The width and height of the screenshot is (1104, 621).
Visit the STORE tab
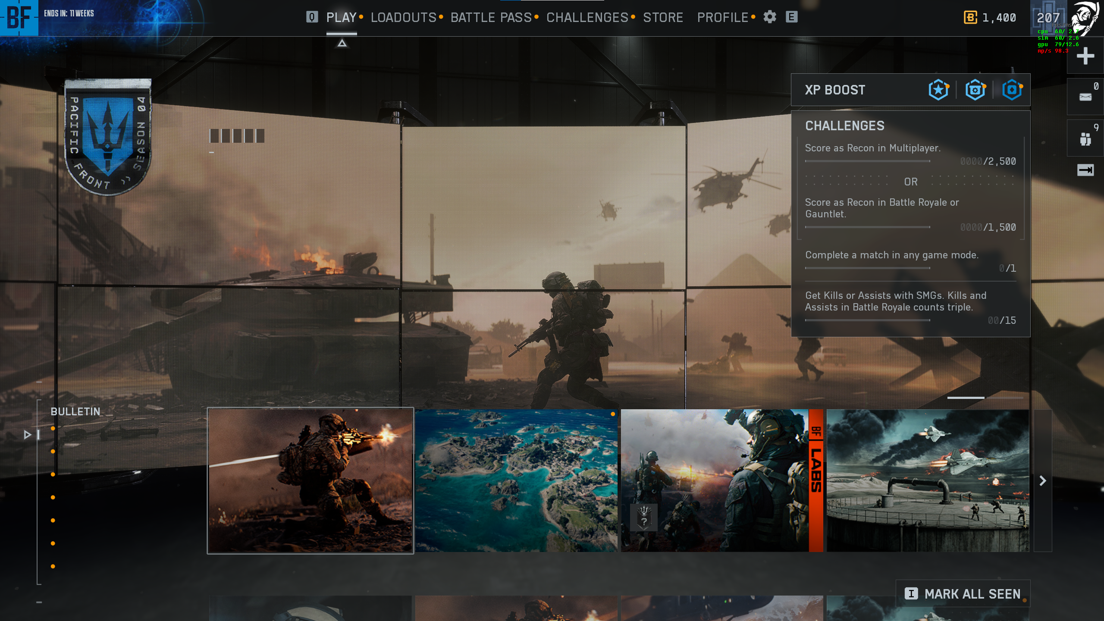pyautogui.click(x=663, y=18)
